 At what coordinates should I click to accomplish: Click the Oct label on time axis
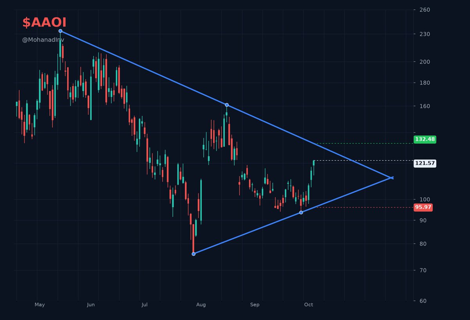click(309, 305)
